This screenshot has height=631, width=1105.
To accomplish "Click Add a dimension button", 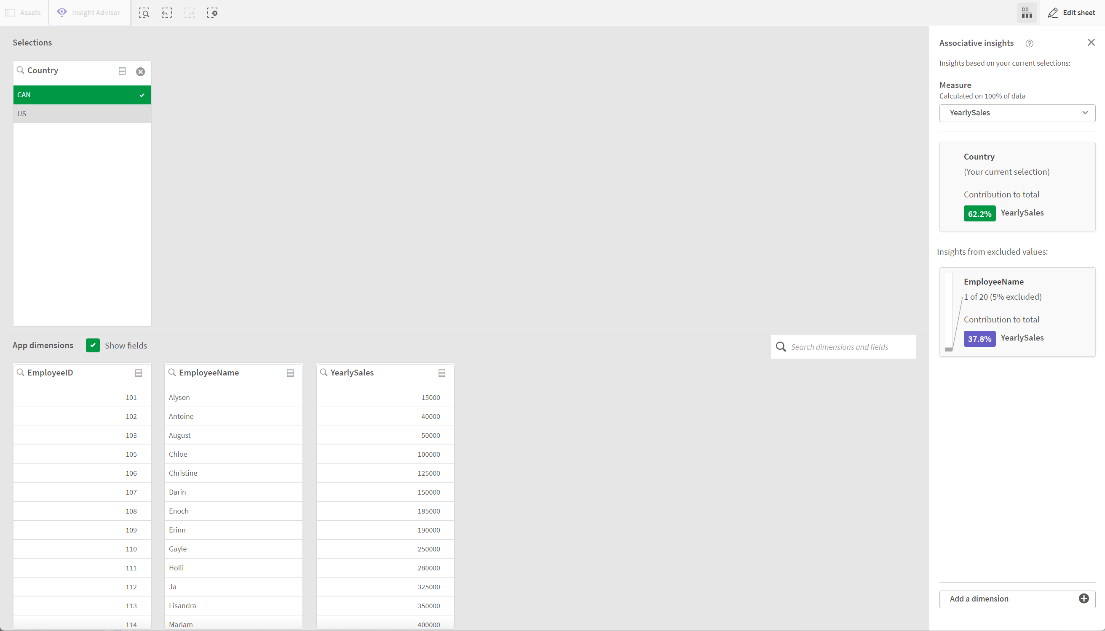I will pos(1018,599).
